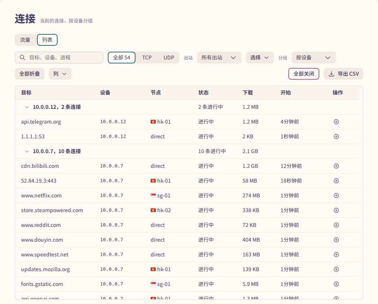Click the 52.84.19.3:443 target cell

[38, 181]
